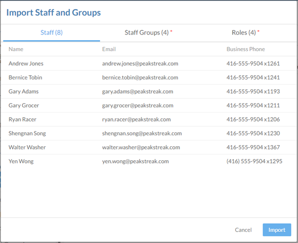
Task: Click the Email column header
Action: (x=109, y=49)
